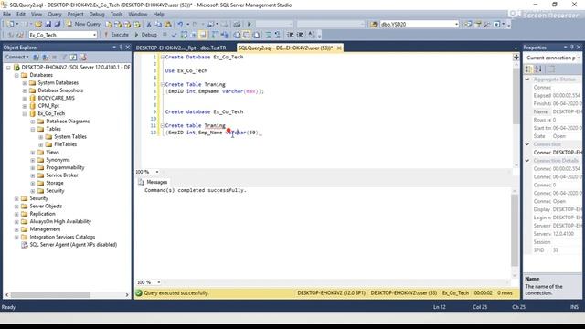The image size is (585, 329).
Task: Open a new query window
Action: point(84,24)
